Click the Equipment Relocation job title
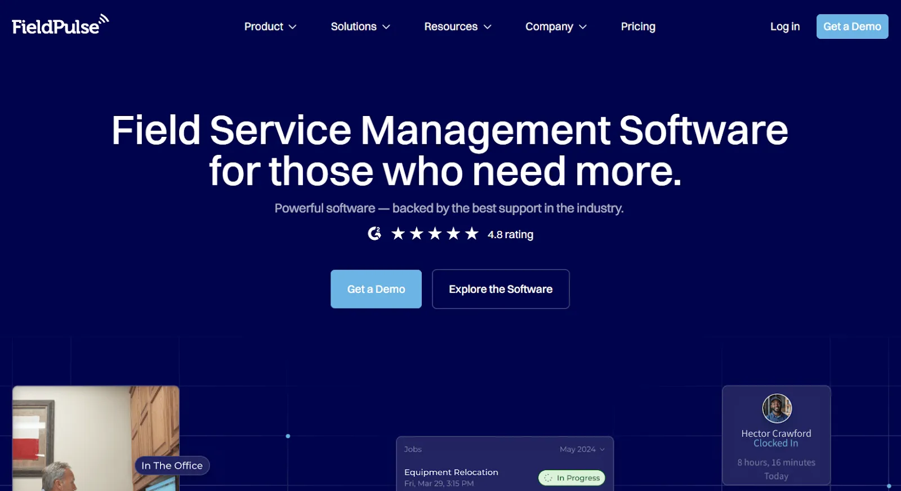The width and height of the screenshot is (901, 491). point(451,472)
